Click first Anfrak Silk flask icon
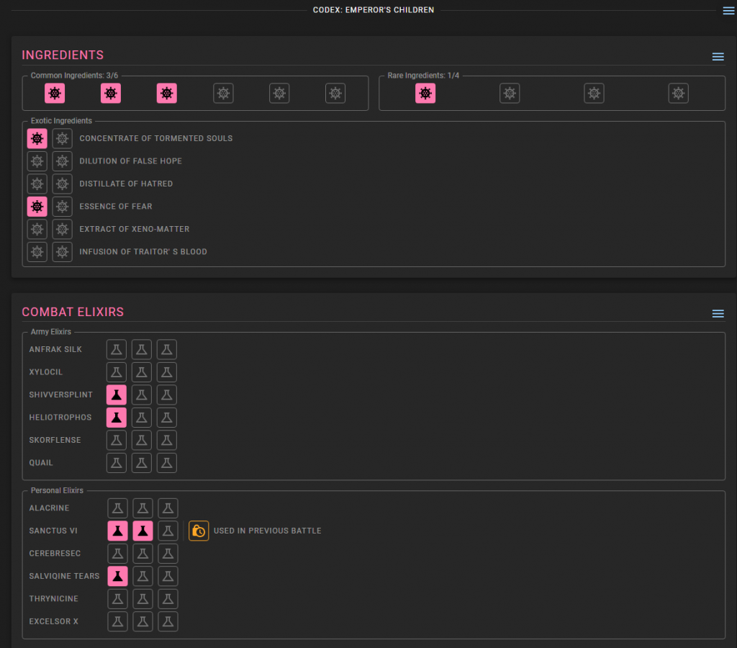Screen dimensions: 737x648 pyautogui.click(x=117, y=349)
